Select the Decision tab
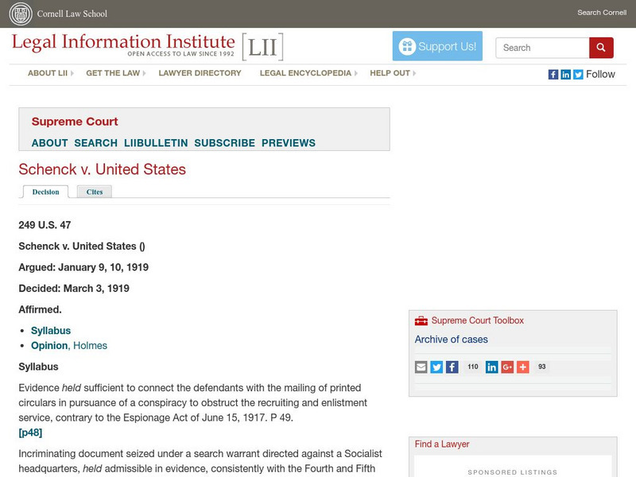 (45, 192)
